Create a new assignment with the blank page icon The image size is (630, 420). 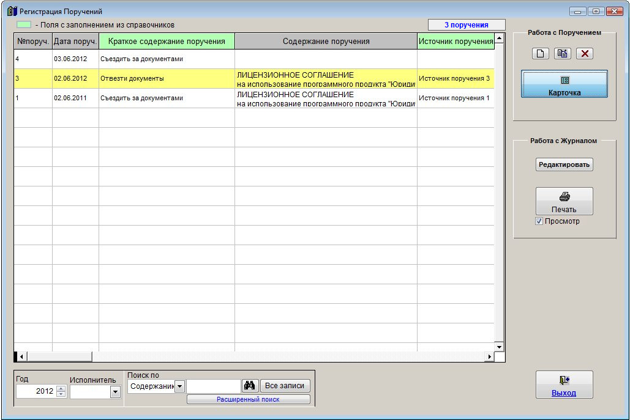point(540,53)
